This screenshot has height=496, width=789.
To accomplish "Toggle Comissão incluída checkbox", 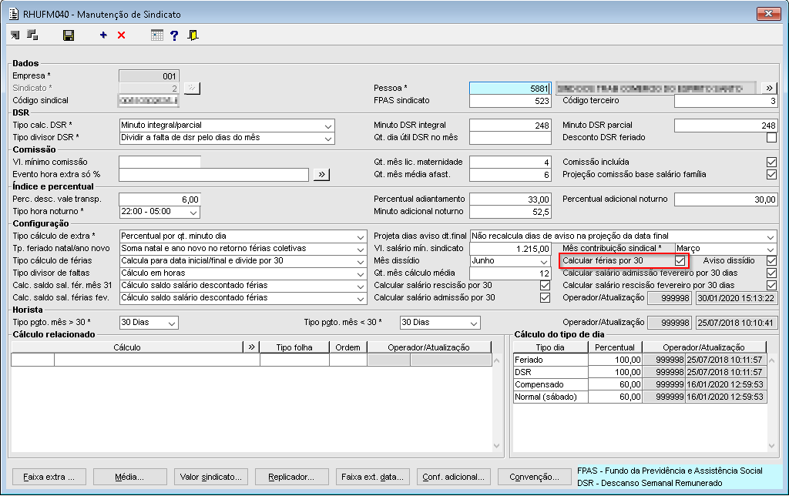I will point(771,162).
